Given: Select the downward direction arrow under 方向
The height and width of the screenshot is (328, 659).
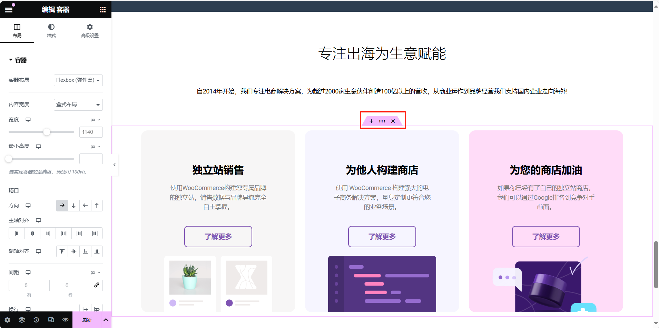Looking at the screenshot, I should point(73,205).
